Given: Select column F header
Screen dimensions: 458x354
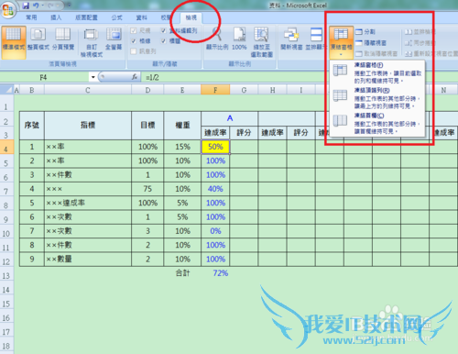Looking at the screenshot, I should pos(215,90).
